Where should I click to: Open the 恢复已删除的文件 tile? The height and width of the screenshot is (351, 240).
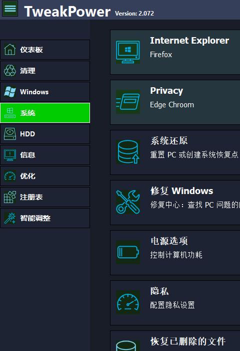175,341
